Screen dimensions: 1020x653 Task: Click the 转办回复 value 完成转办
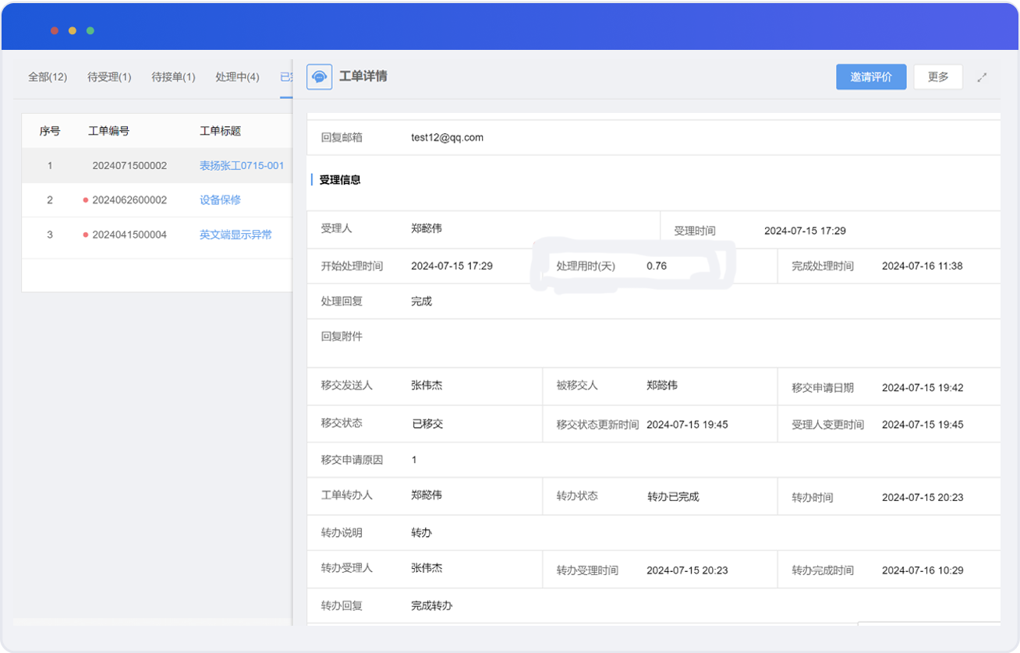[x=432, y=605]
